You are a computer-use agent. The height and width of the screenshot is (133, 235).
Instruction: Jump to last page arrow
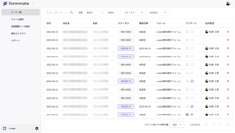228,124
